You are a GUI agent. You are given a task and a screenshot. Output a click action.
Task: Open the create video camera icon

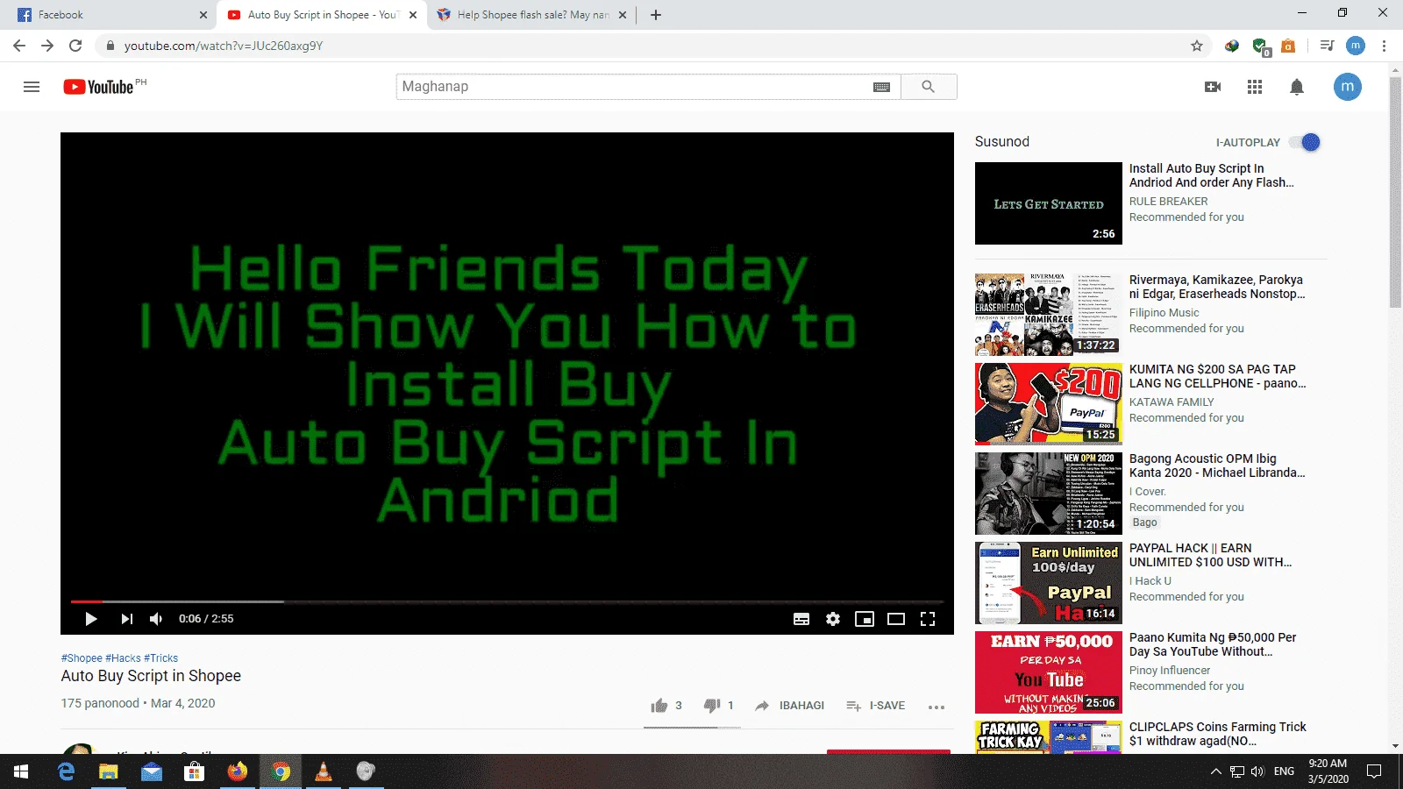[x=1213, y=87]
